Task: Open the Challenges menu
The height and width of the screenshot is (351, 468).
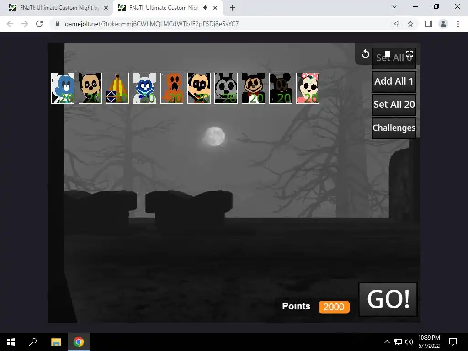Action: (394, 128)
